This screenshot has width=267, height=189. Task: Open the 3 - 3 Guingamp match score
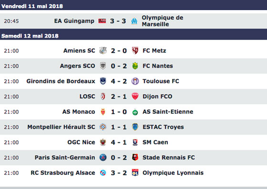click(x=118, y=21)
